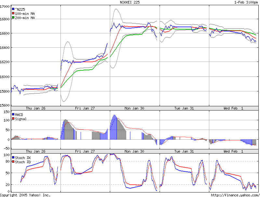Viewport: 260px width, 197px height.
Task: Click the 150 MACD axis value
Action: pyautogui.click(x=6, y=112)
